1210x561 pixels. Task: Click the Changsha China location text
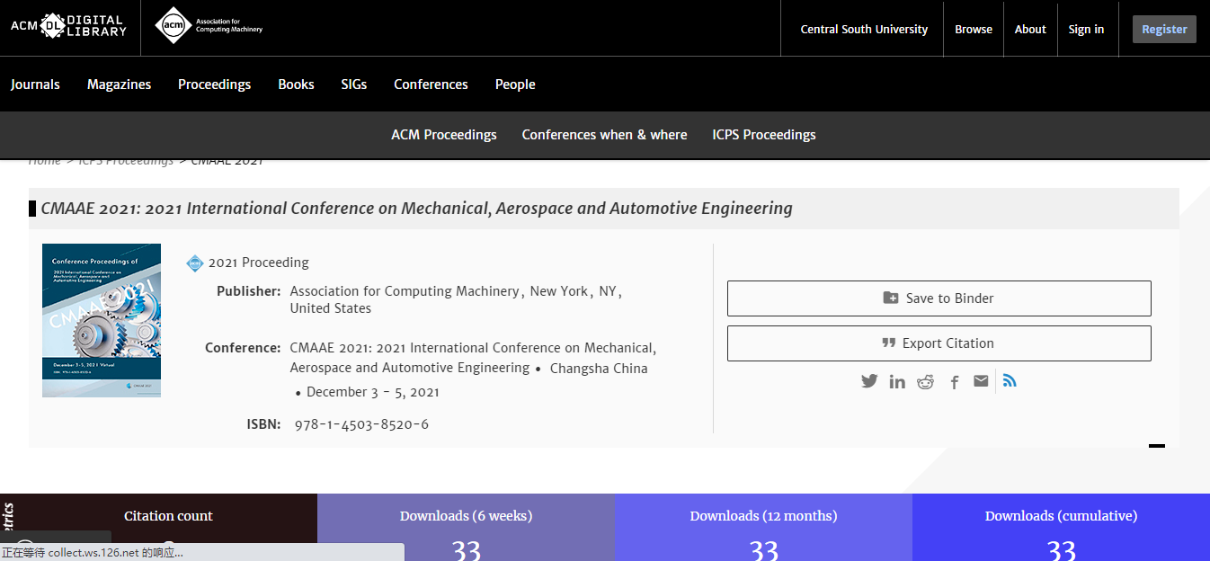(x=599, y=369)
